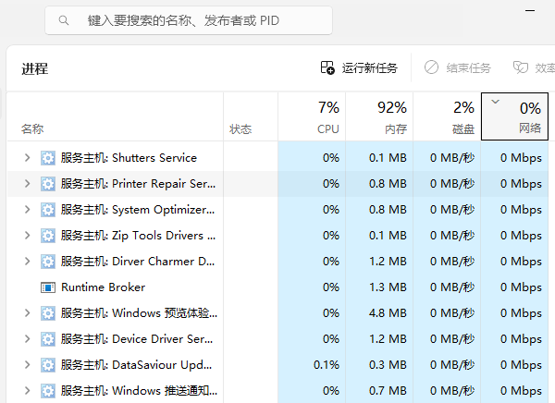Sort processes by CPU column

tap(312, 116)
